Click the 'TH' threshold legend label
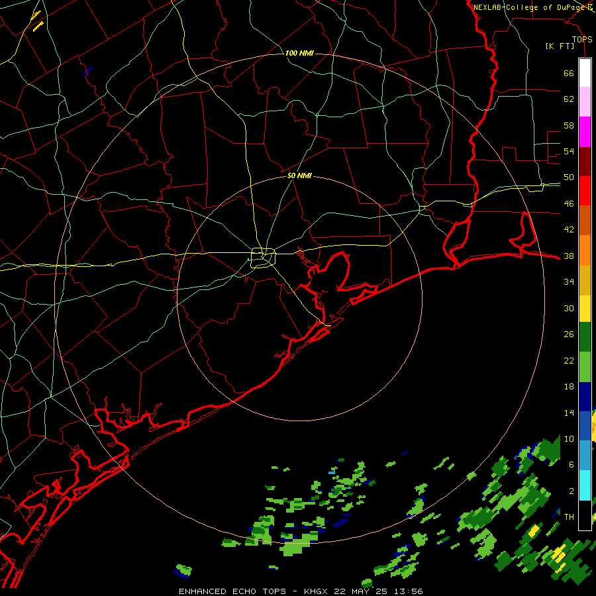The image size is (596, 596). (x=569, y=517)
